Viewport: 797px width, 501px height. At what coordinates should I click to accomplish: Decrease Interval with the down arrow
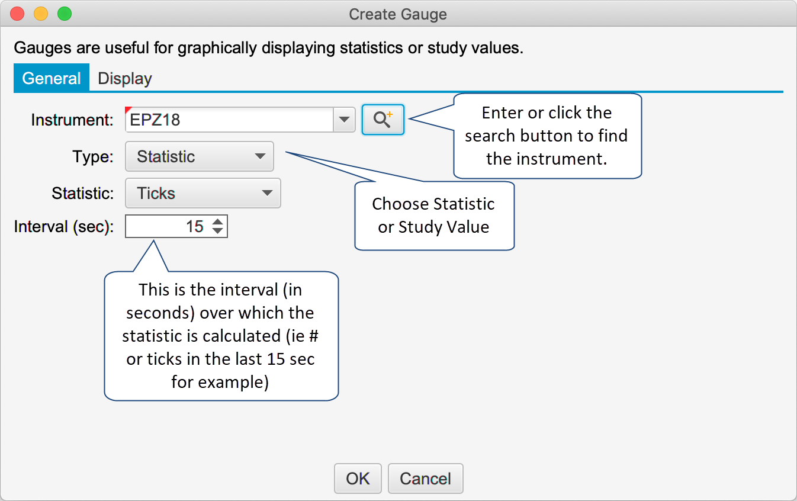218,230
